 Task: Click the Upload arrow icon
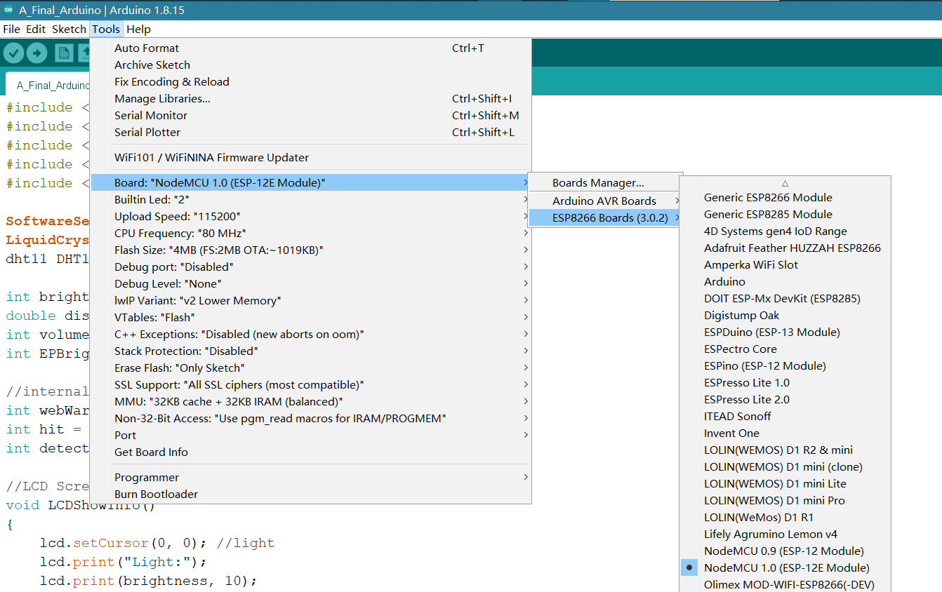point(37,53)
